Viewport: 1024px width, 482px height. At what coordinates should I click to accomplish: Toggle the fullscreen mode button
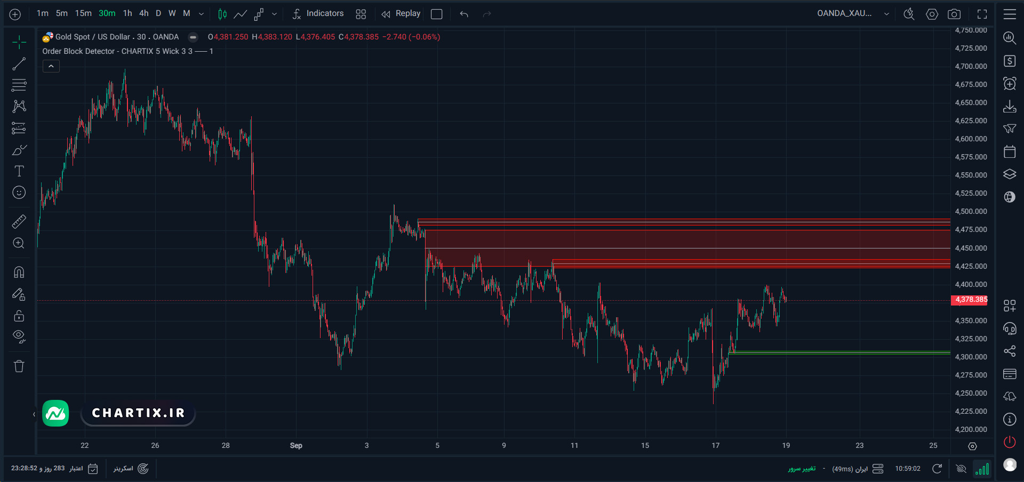click(x=982, y=14)
